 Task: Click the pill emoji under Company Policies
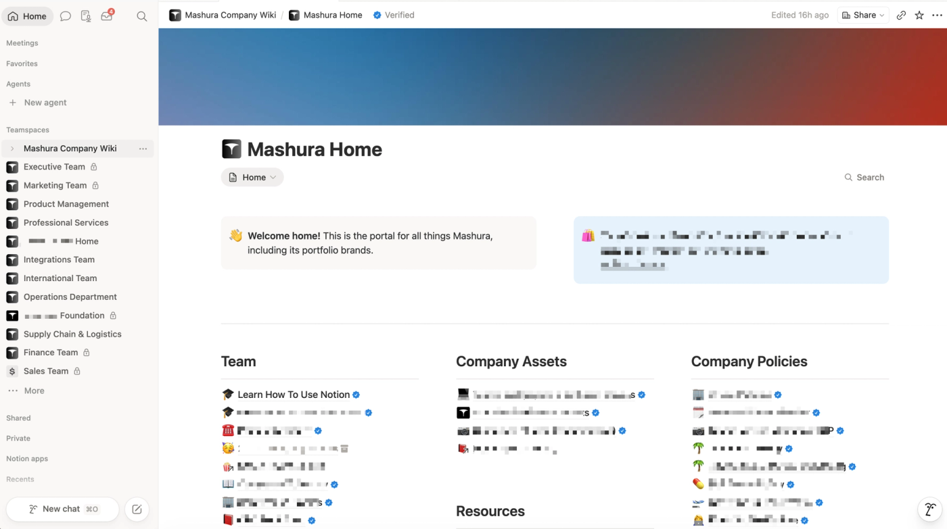(698, 484)
